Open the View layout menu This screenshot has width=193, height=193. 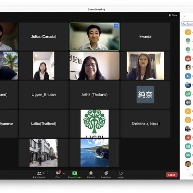pos(173,15)
